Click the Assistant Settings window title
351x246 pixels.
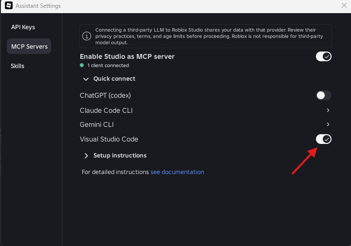coord(38,6)
